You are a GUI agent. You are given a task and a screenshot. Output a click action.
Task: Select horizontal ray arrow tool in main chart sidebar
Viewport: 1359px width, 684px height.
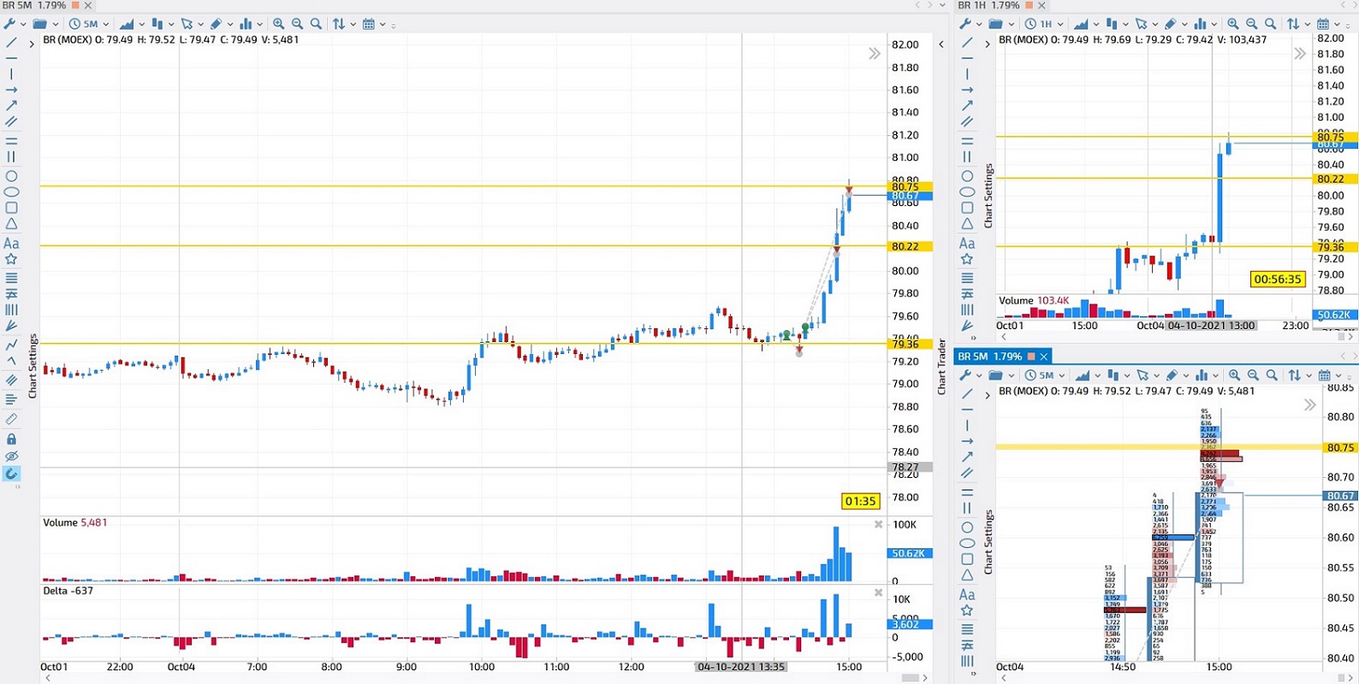pos(11,90)
